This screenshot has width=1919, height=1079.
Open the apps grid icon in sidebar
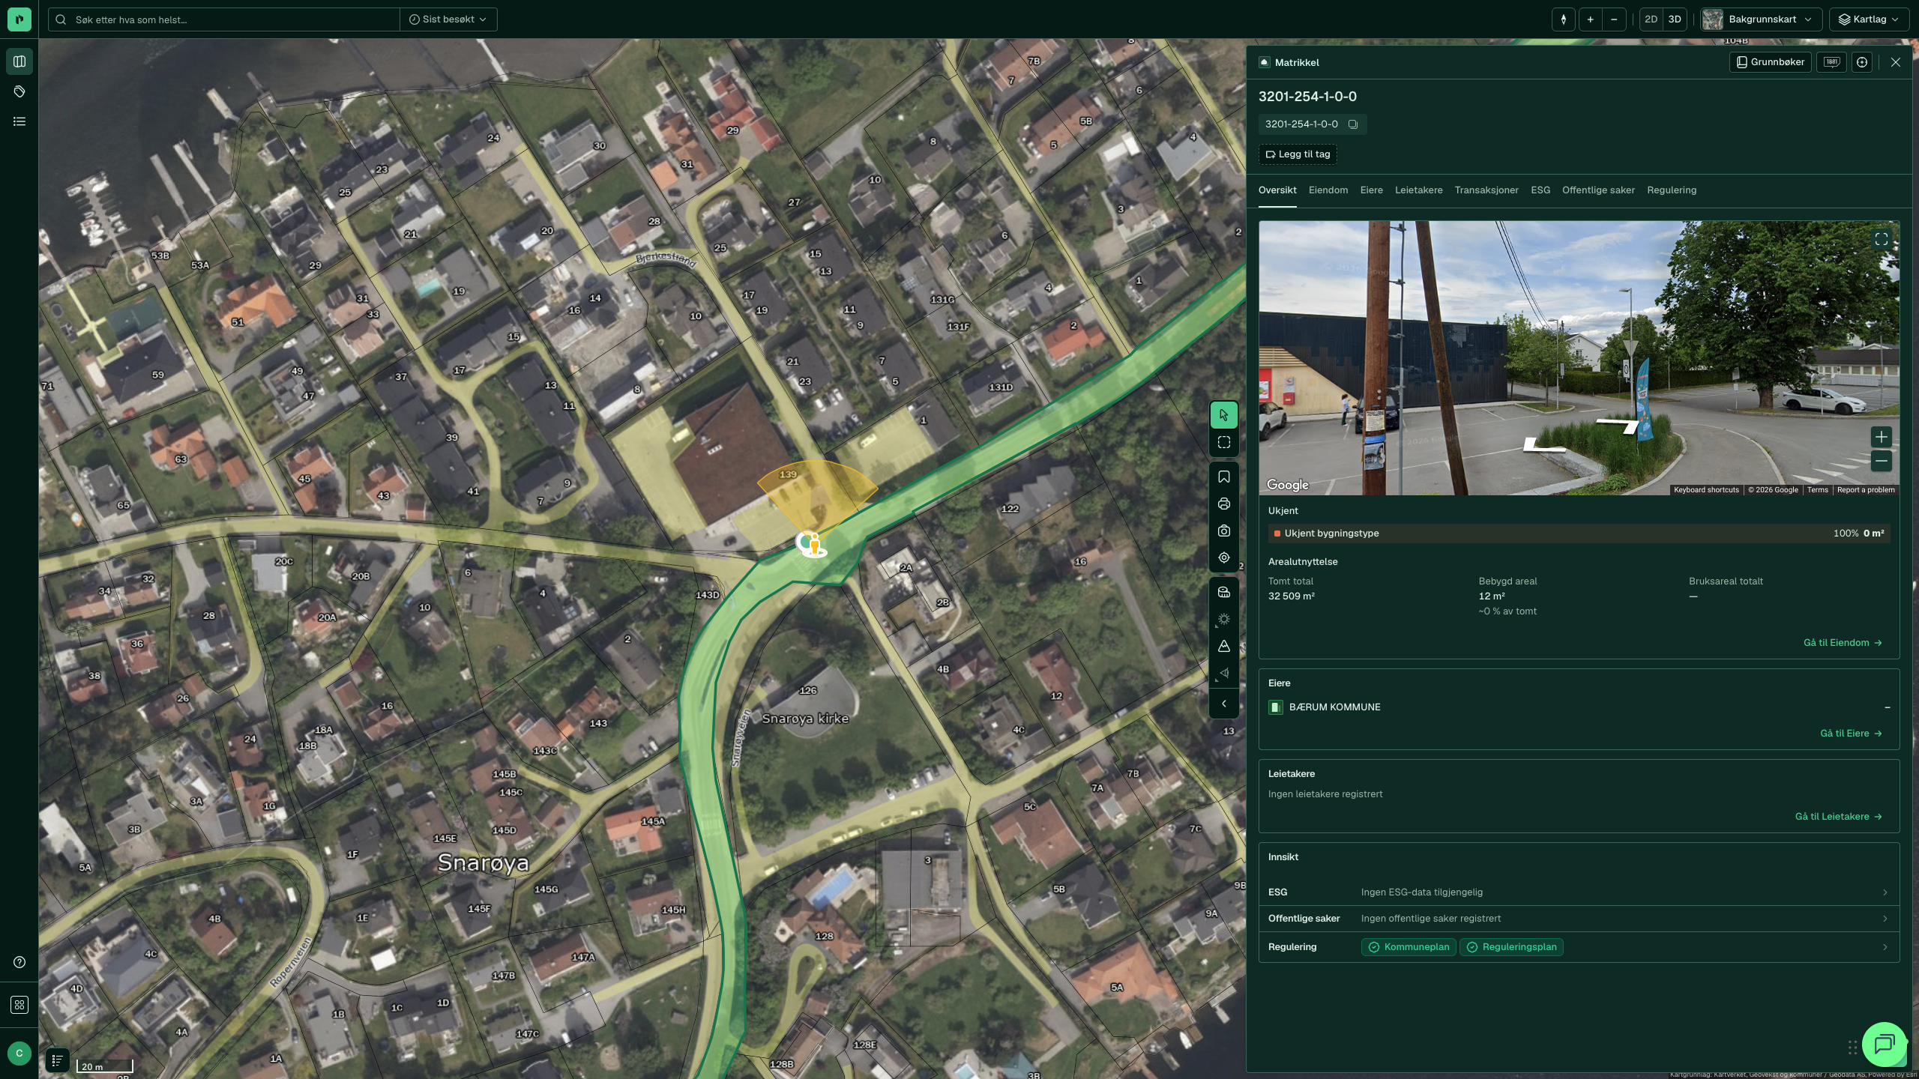point(19,1005)
